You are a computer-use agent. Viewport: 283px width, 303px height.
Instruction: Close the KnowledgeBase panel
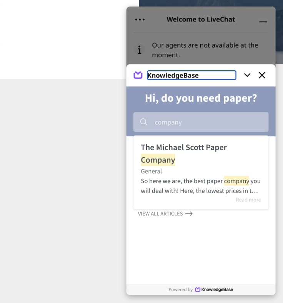262,75
